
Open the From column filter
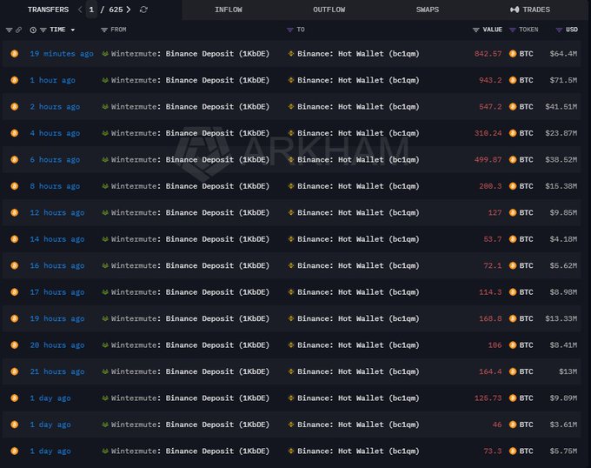tap(104, 30)
